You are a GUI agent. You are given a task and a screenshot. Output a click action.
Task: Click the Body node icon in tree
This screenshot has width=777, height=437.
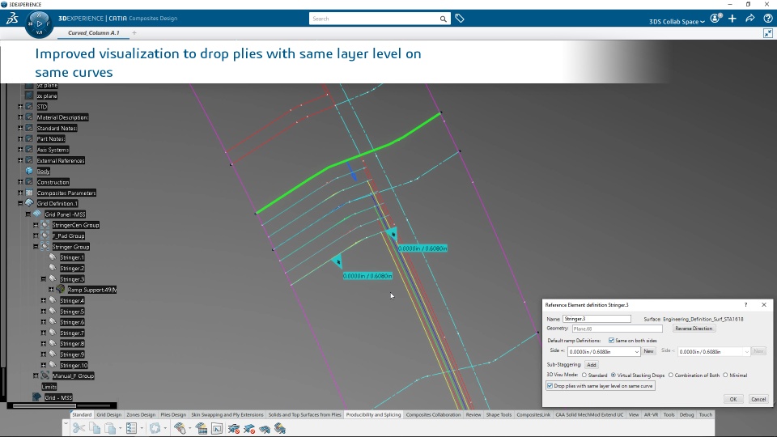(x=29, y=171)
